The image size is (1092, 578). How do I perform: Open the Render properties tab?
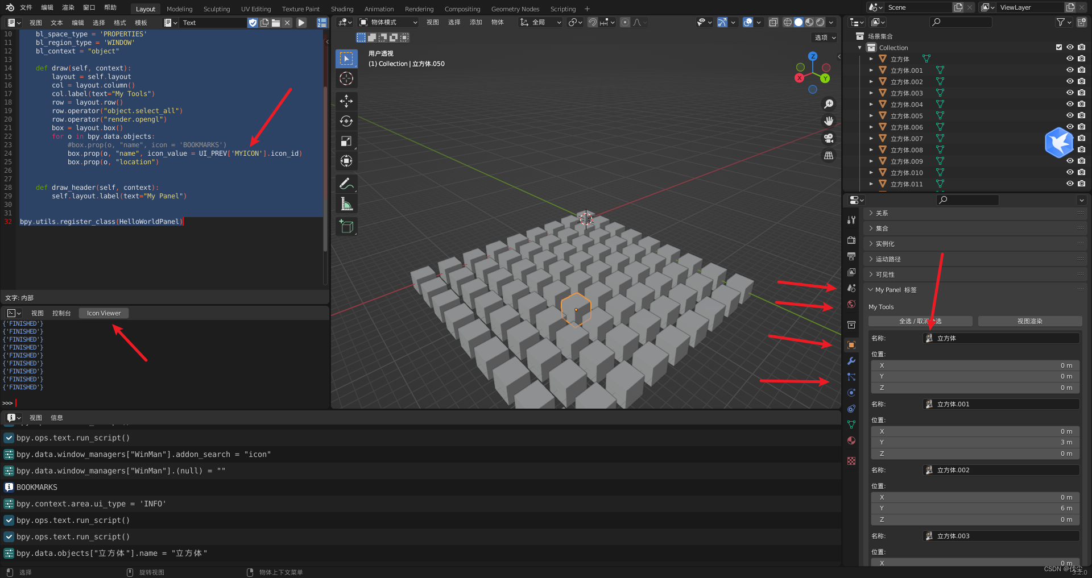tap(851, 240)
